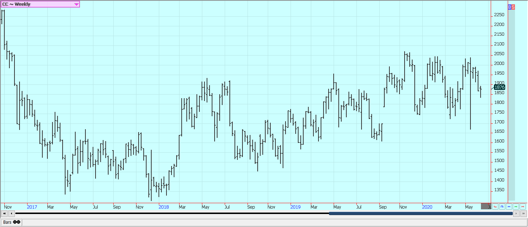Click the gray highlighted date marker at axis end
This screenshot has width=528, height=227.
(x=486, y=206)
